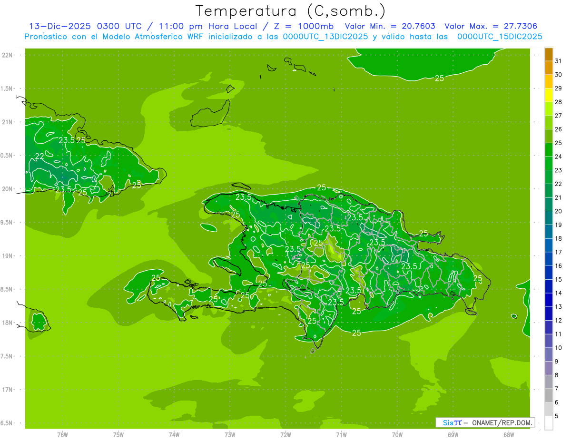Click the 19N latitude axis label
The width and height of the screenshot is (571, 441).
tap(8, 256)
